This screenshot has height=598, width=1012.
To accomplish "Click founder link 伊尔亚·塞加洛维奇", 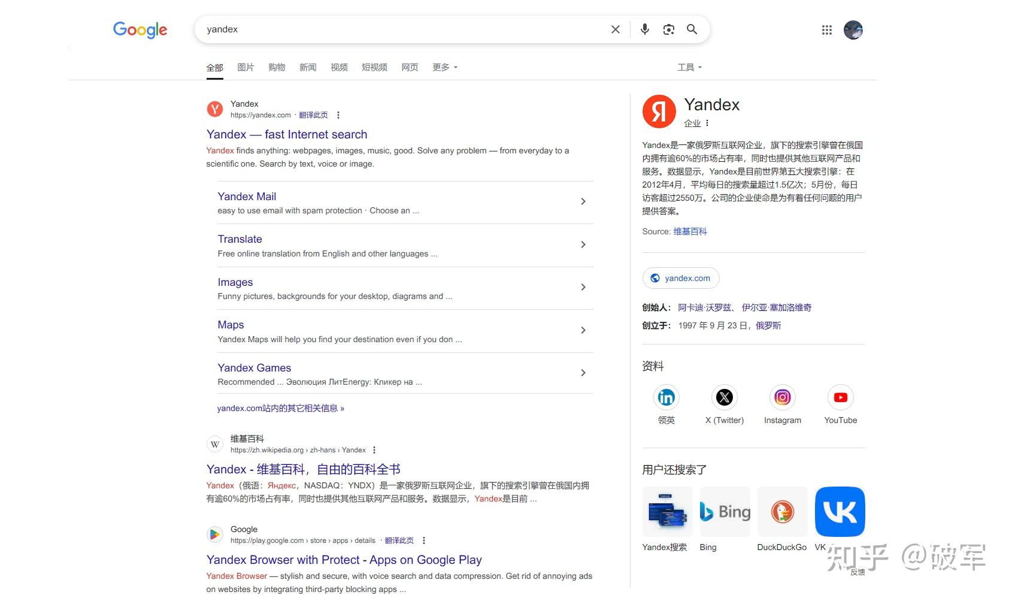I will pyautogui.click(x=777, y=307).
